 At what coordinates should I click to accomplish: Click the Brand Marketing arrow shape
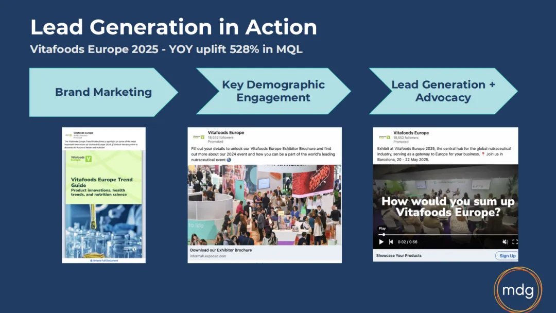pos(103,92)
